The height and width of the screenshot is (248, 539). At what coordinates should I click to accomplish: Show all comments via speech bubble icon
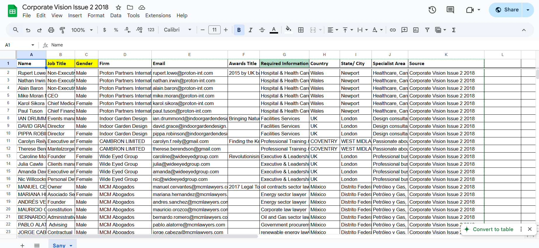tap(450, 10)
